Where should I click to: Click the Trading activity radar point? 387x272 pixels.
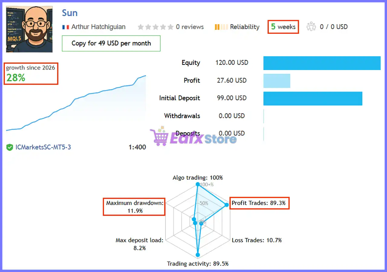198,254
